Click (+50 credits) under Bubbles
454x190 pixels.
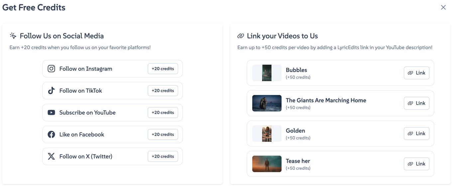pyautogui.click(x=298, y=77)
